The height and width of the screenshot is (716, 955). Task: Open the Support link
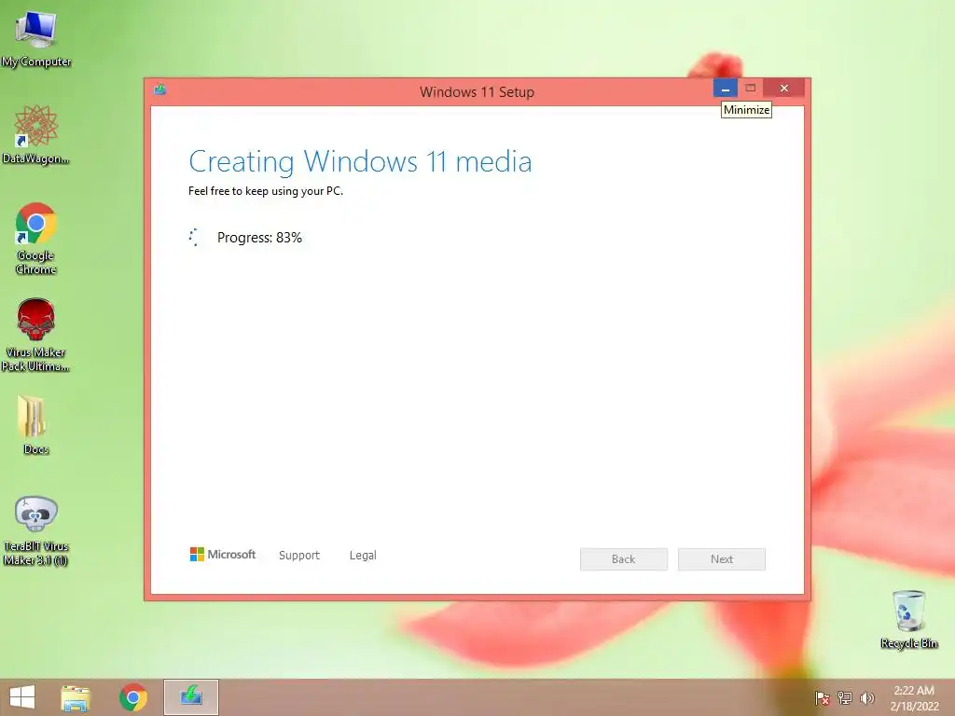pyautogui.click(x=299, y=555)
